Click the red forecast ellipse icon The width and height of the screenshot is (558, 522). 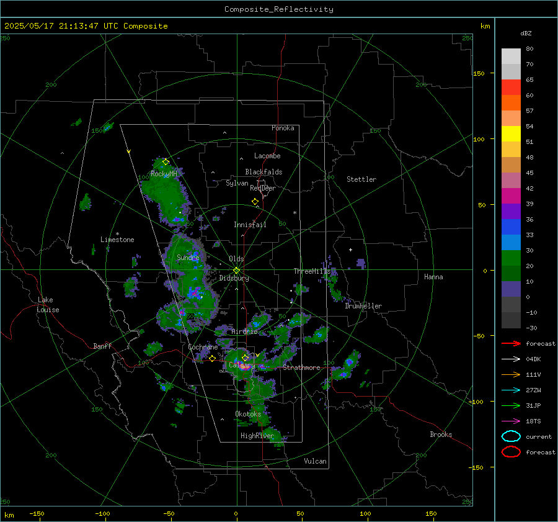click(511, 452)
